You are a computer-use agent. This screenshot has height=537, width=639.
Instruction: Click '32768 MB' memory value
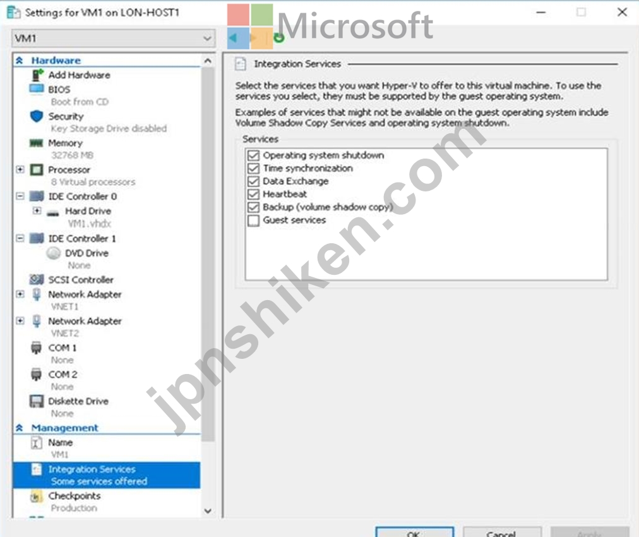click(72, 155)
